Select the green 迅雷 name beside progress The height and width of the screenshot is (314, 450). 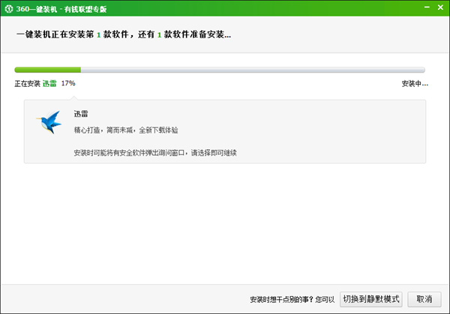(x=49, y=83)
